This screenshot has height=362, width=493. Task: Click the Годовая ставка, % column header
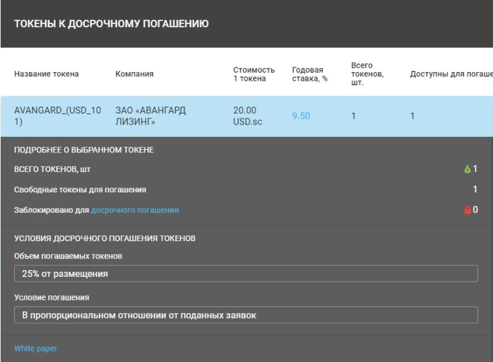[310, 74]
